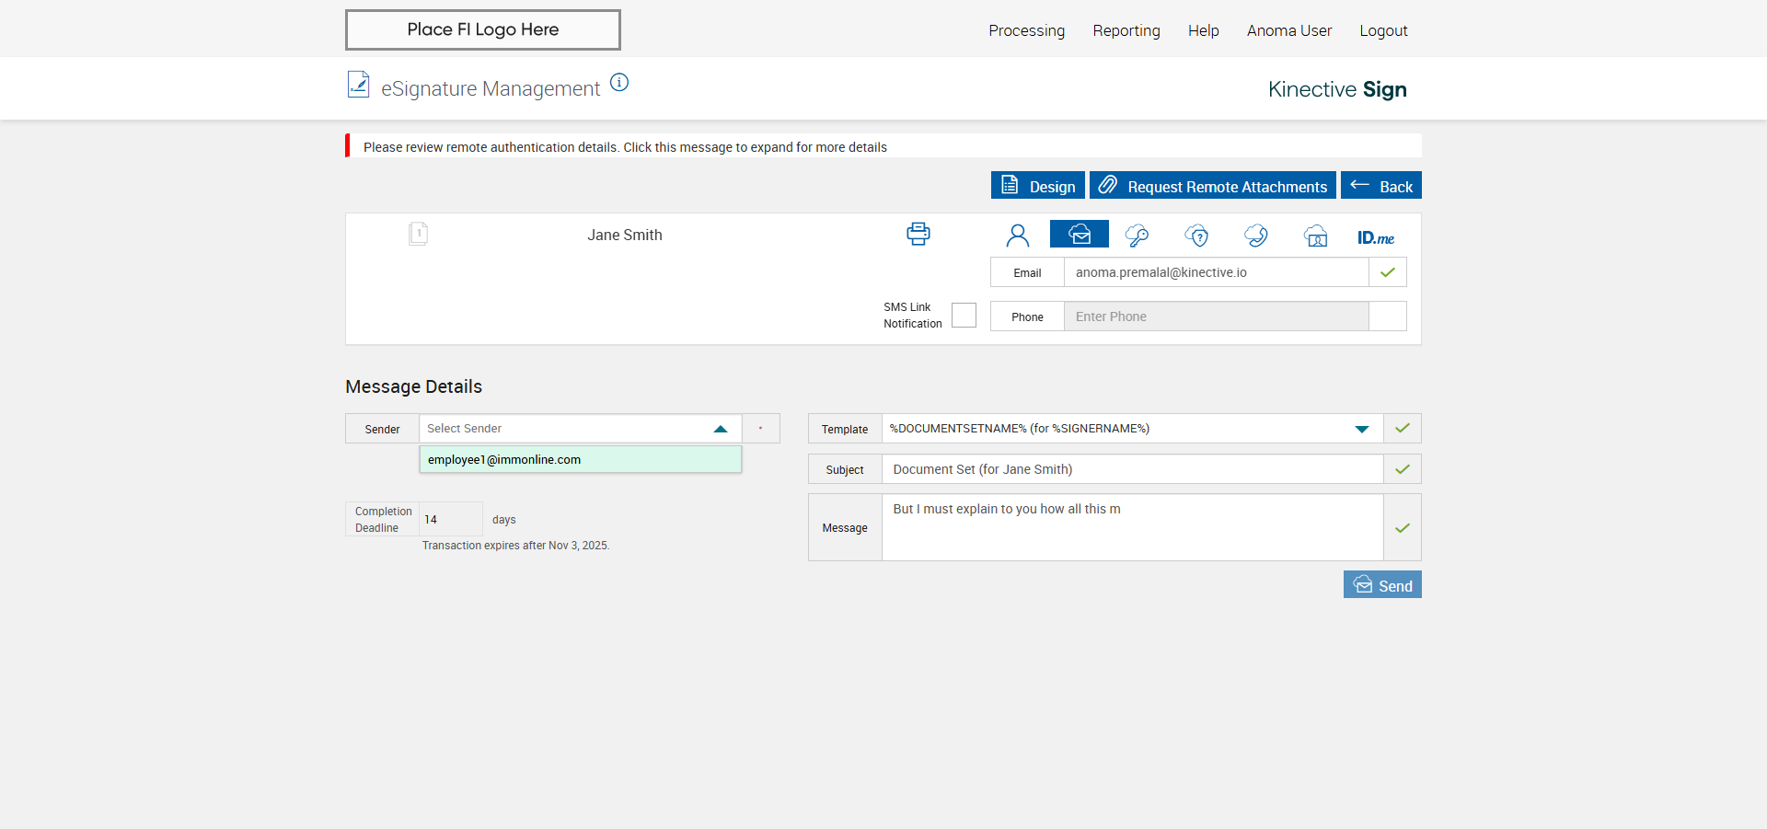Click into the Subject text field
The height and width of the screenshot is (829, 1767).
(1132, 469)
